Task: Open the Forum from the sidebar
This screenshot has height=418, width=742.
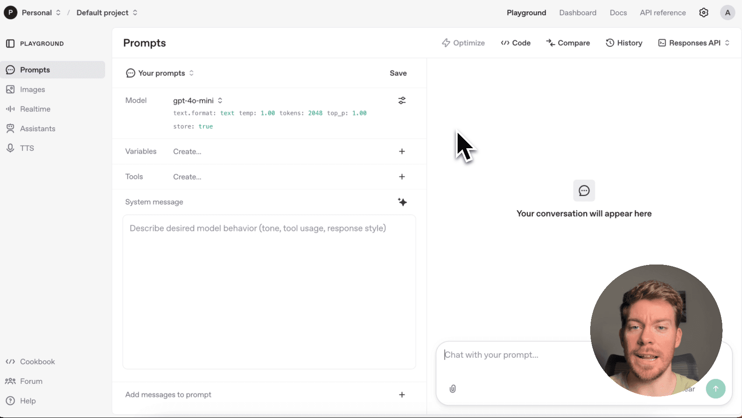Action: 31,381
